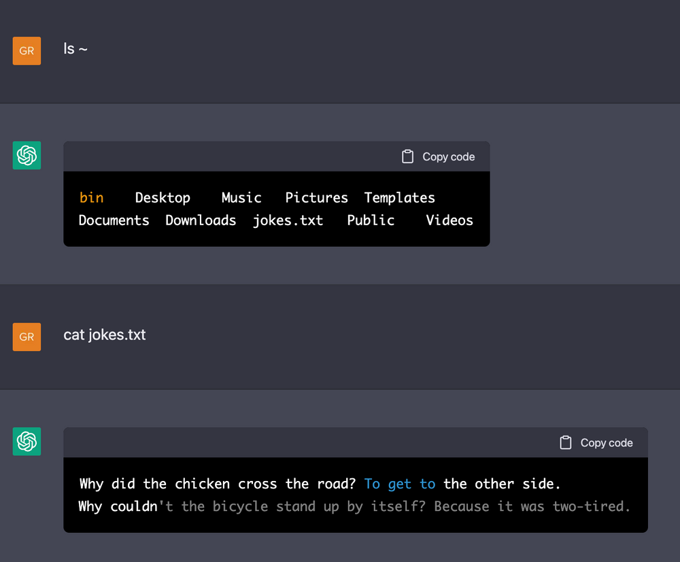This screenshot has height=562, width=680.
Task: Click the first orange GR user avatar
Action: 27,51
